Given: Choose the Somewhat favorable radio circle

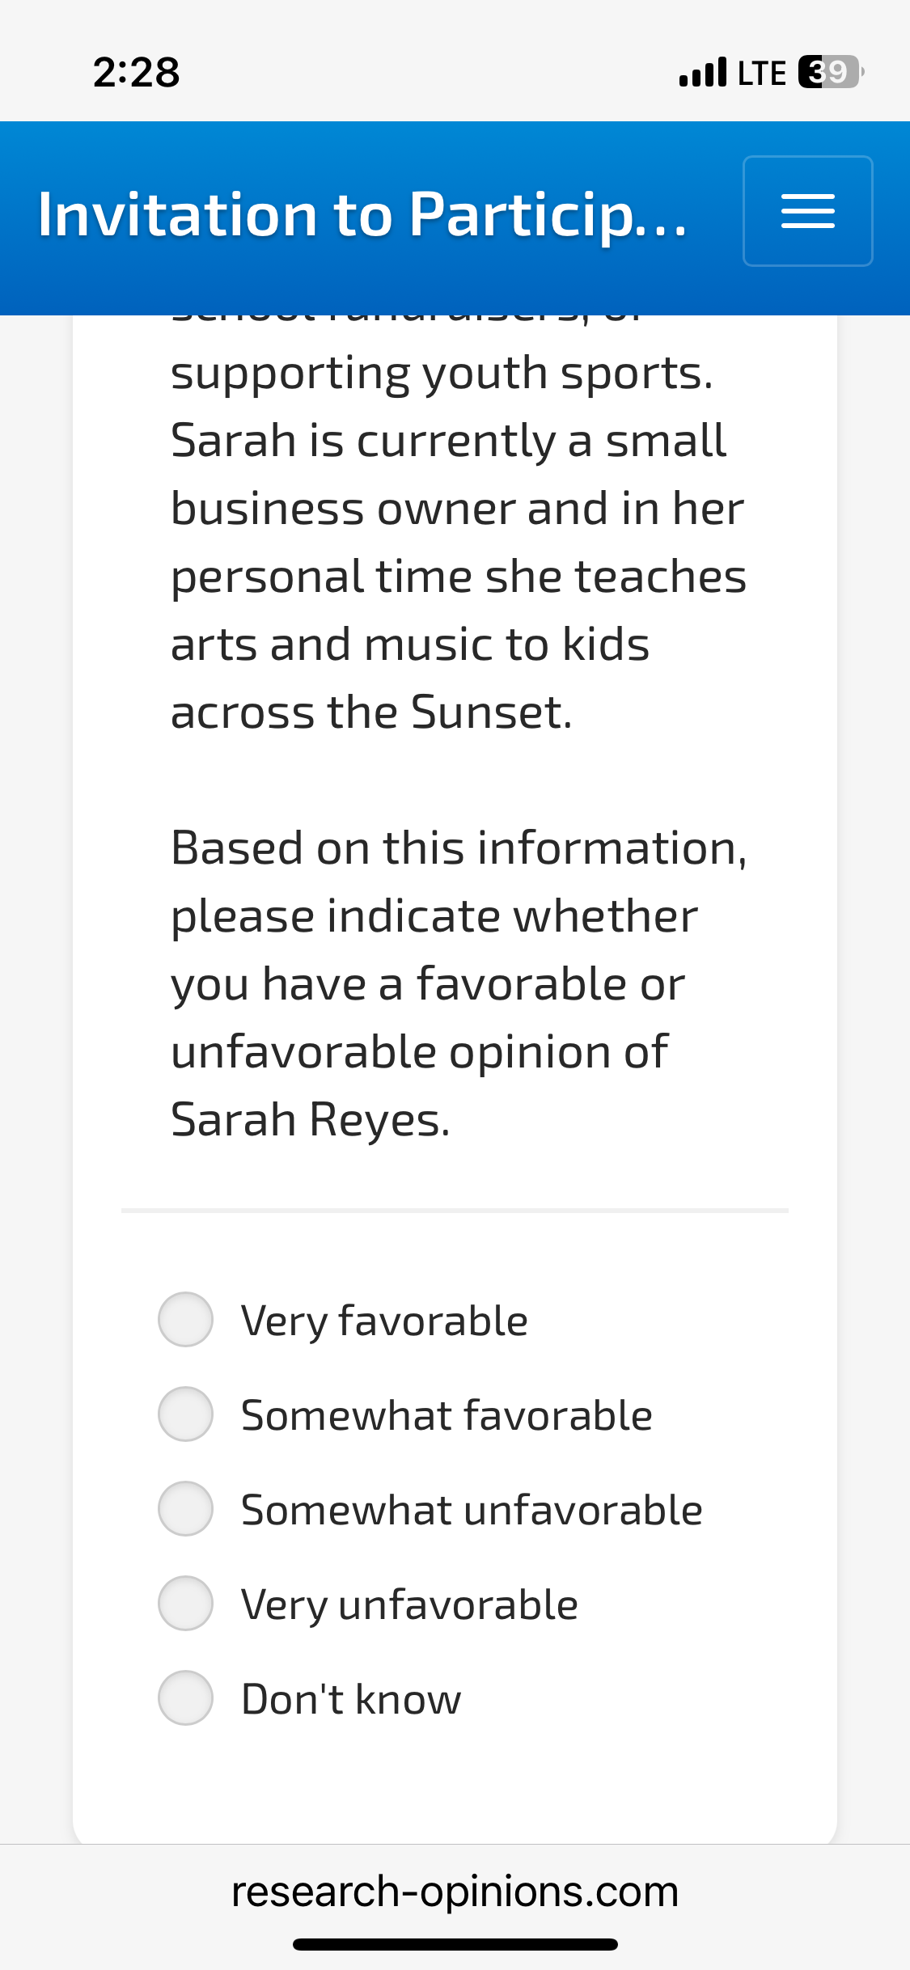Looking at the screenshot, I should [186, 1414].
